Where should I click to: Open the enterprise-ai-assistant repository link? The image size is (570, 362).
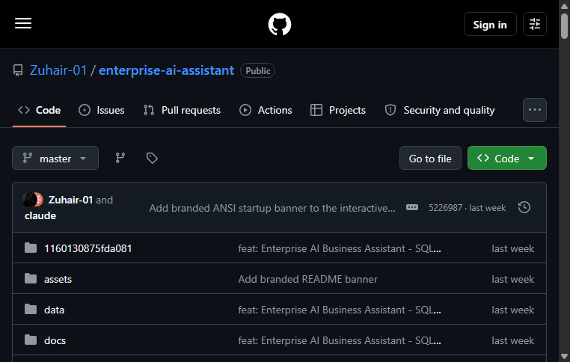[167, 70]
